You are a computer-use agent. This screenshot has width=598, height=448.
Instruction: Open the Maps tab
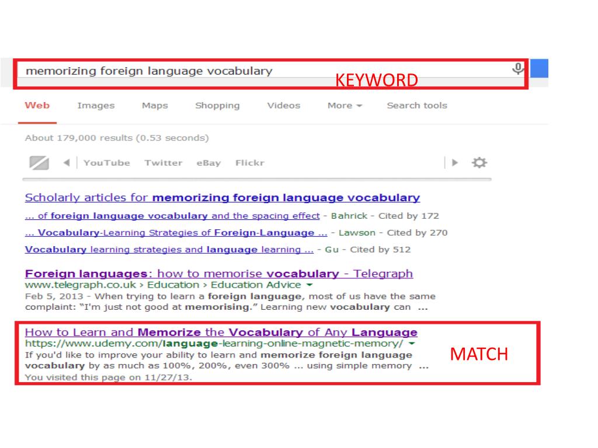tap(155, 106)
